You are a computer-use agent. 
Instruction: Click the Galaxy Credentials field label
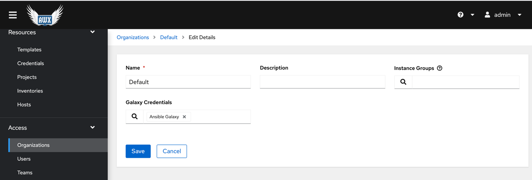coord(149,102)
